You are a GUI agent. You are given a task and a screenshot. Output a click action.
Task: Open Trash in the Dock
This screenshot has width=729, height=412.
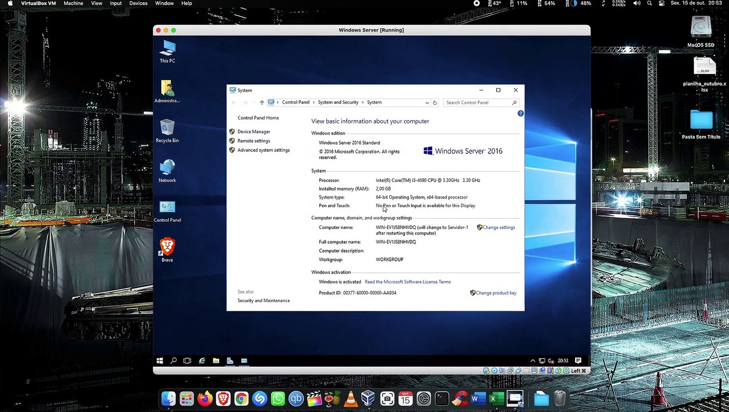pyautogui.click(x=560, y=398)
